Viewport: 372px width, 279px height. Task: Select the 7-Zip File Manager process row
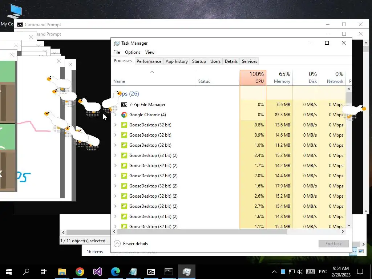pyautogui.click(x=229, y=105)
